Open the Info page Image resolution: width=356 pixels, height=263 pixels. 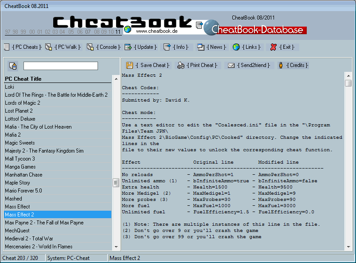click(181, 47)
